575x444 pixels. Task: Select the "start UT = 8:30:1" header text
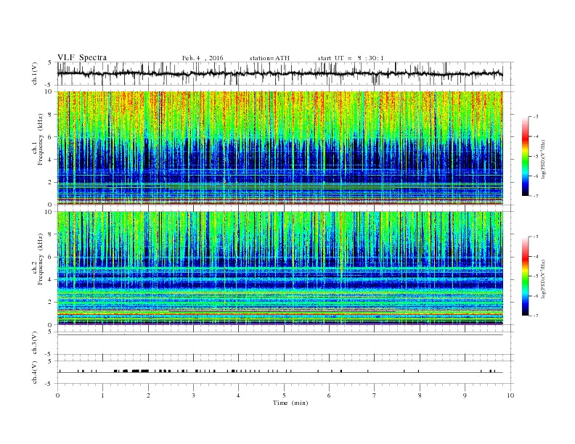click(351, 58)
